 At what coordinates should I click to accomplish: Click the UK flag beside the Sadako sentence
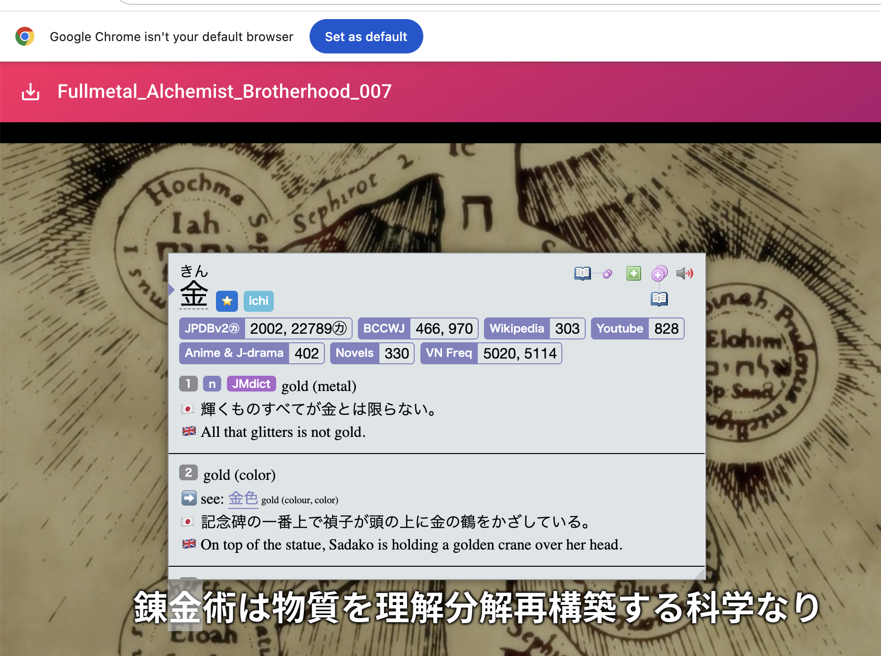point(189,544)
